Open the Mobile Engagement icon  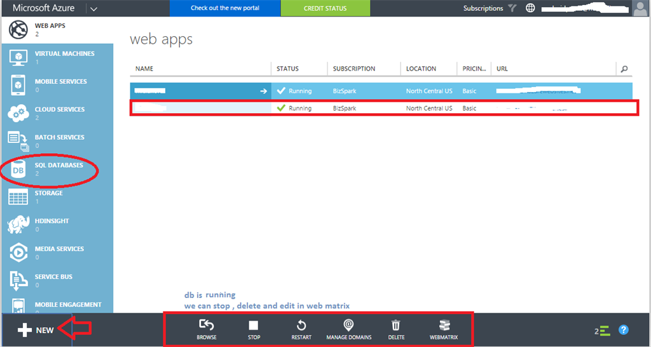pos(18,306)
